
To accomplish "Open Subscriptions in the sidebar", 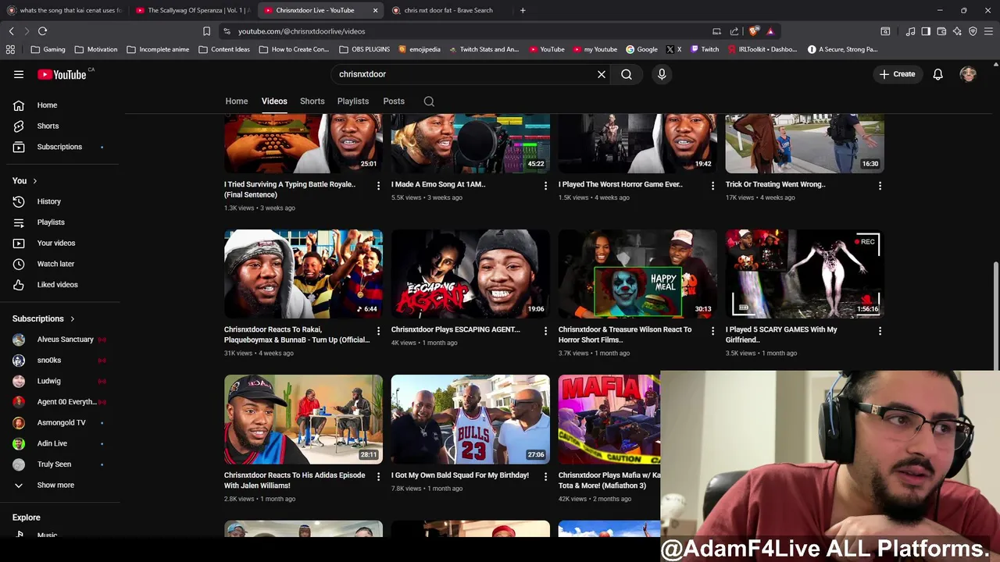I will coord(60,147).
